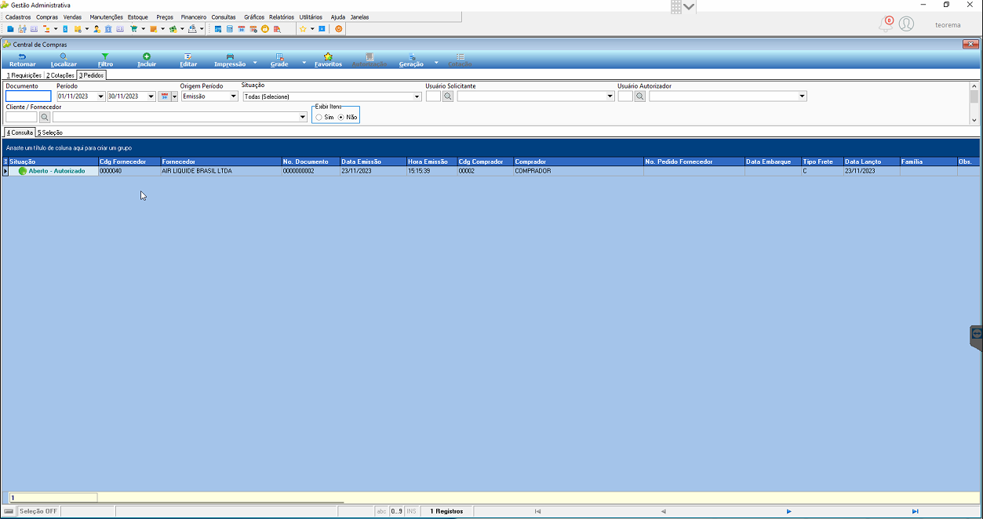This screenshot has height=519, width=983.
Task: Expand the Situação dropdown
Action: [x=417, y=96]
